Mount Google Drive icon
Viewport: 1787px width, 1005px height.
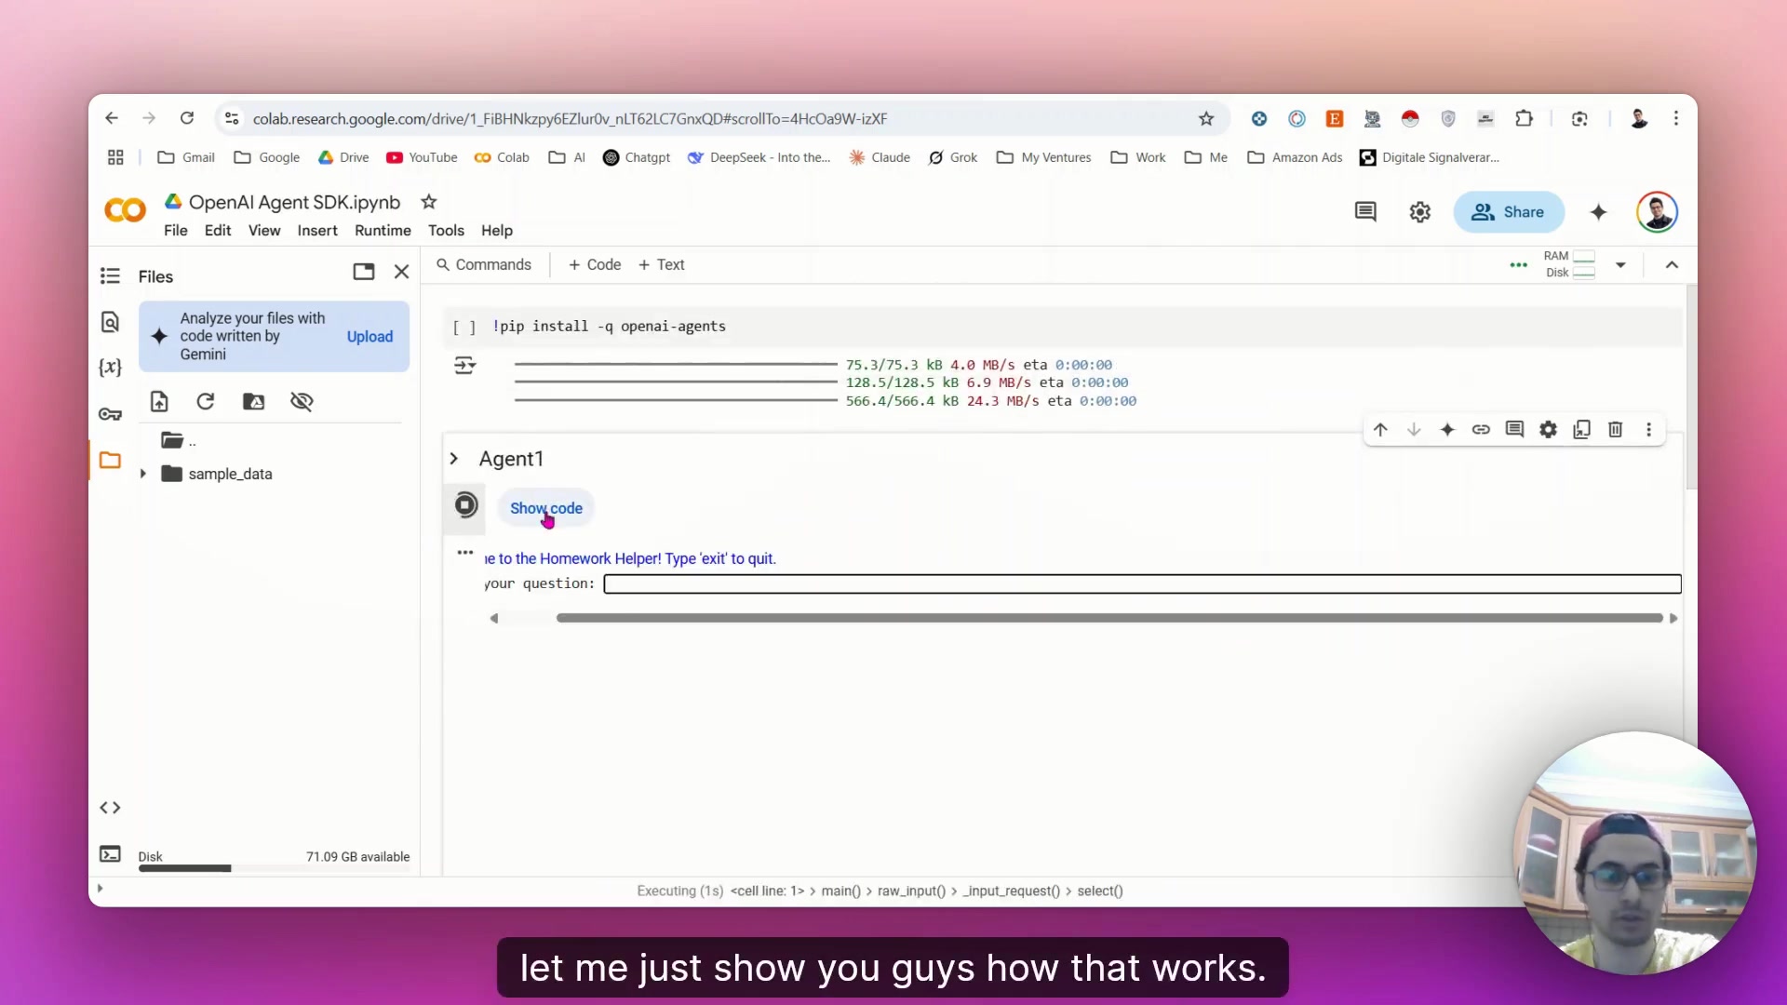pos(253,401)
